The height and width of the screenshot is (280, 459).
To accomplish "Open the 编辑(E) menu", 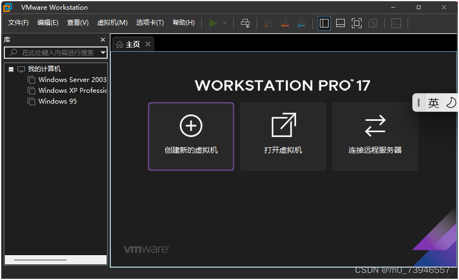I will 48,23.
